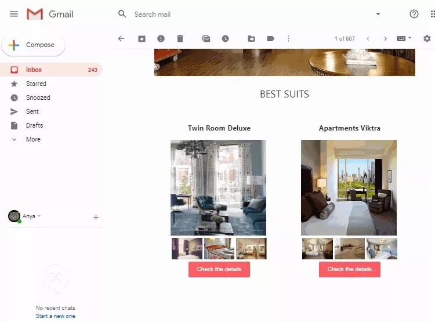
Task: Select first small thumbnail under Twin Room Deluxe
Action: [x=187, y=248]
